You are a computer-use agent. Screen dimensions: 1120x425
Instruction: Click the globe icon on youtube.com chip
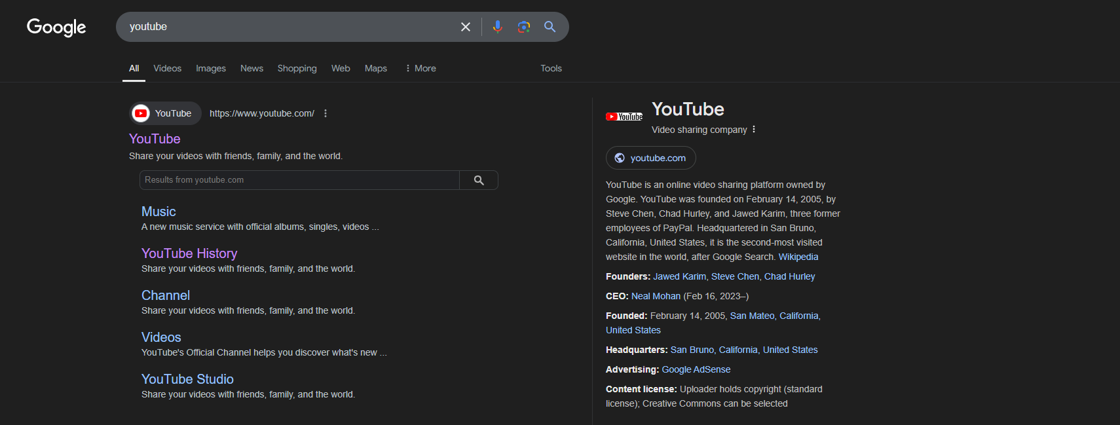point(620,158)
